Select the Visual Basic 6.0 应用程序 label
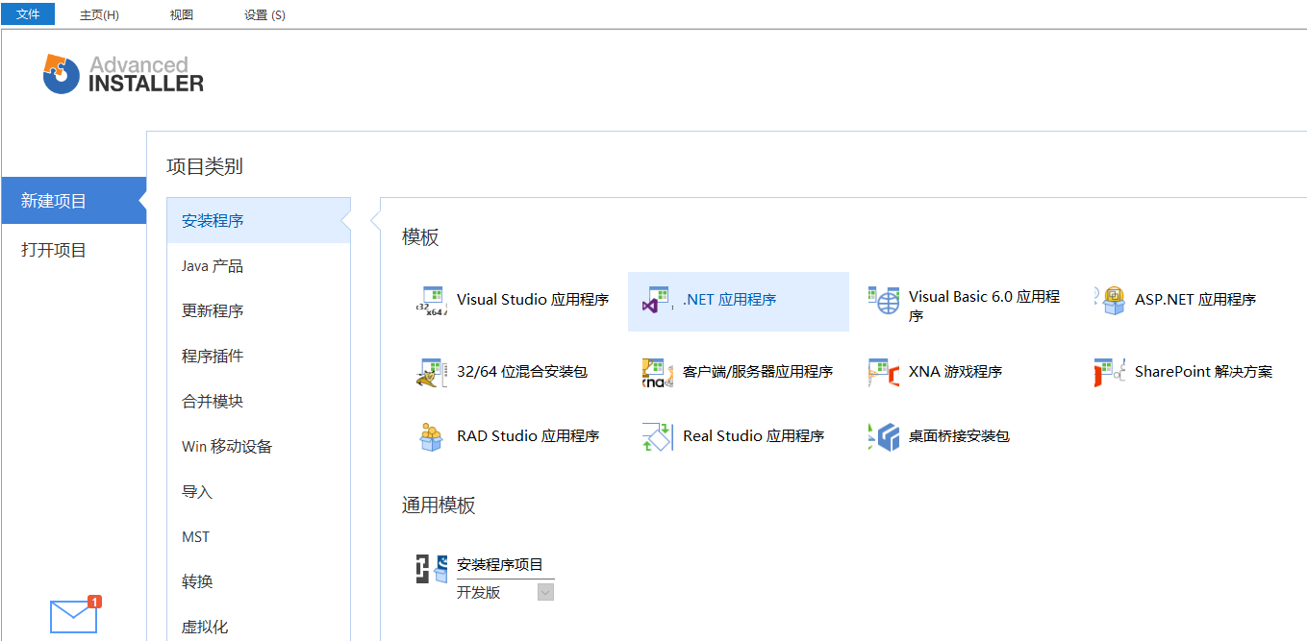This screenshot has height=641, width=1307. (x=984, y=306)
